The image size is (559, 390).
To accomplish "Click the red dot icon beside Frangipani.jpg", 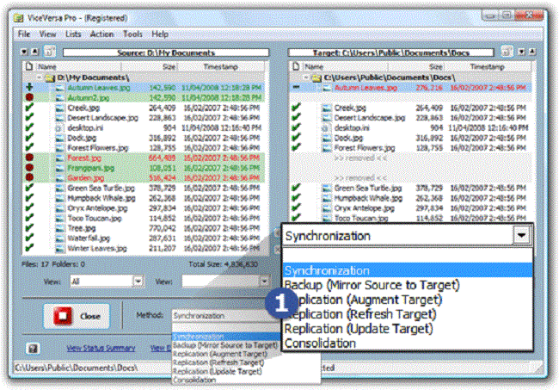I will coord(29,167).
